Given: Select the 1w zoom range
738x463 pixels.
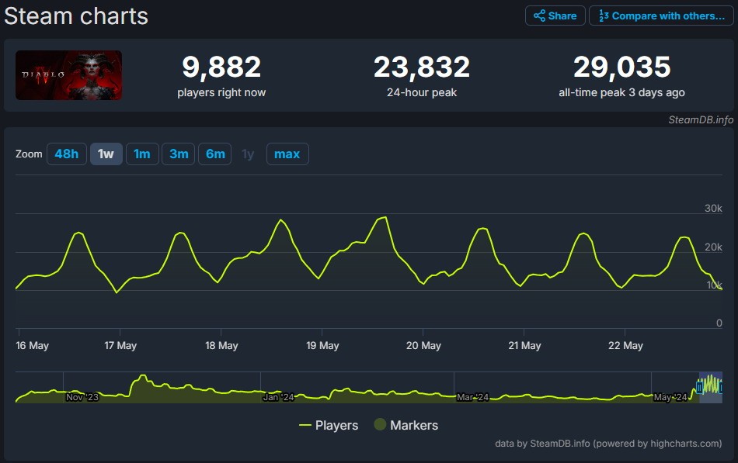Looking at the screenshot, I should point(106,154).
